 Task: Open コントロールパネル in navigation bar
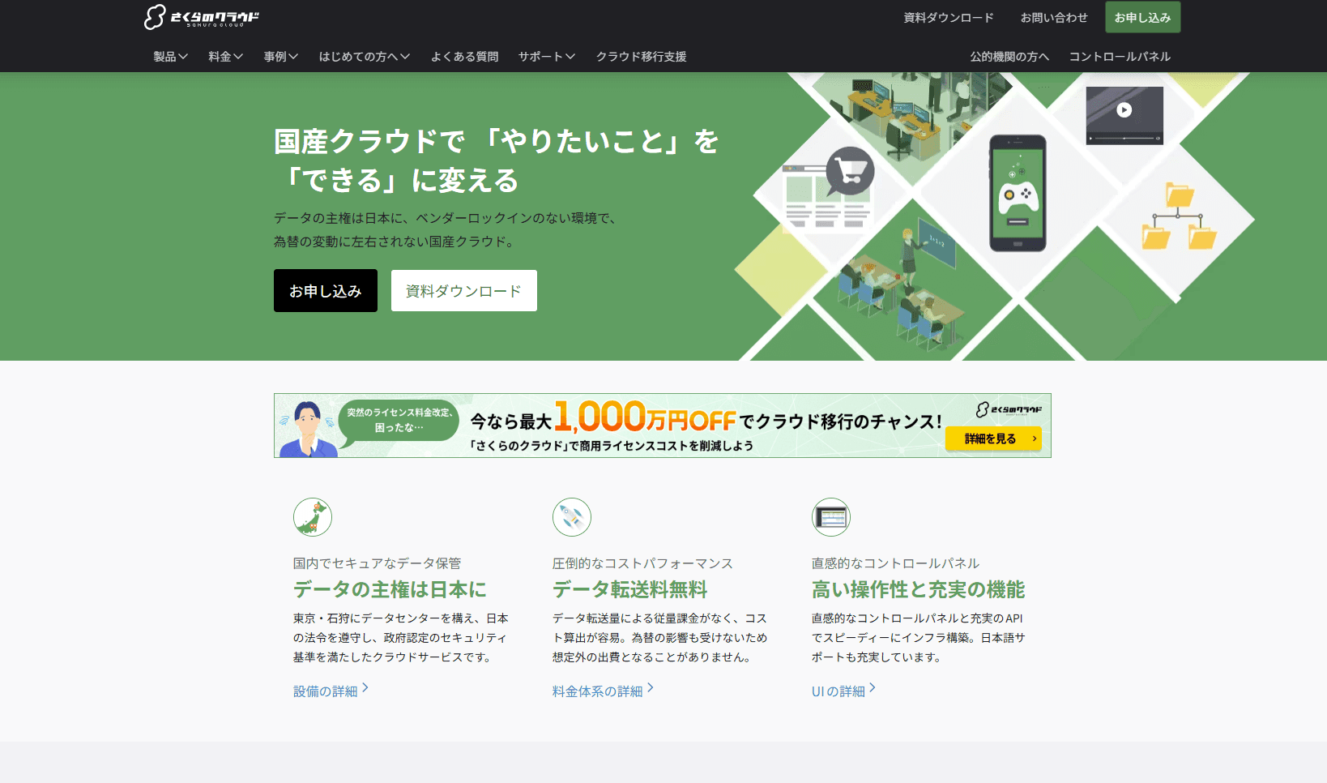pos(1120,57)
